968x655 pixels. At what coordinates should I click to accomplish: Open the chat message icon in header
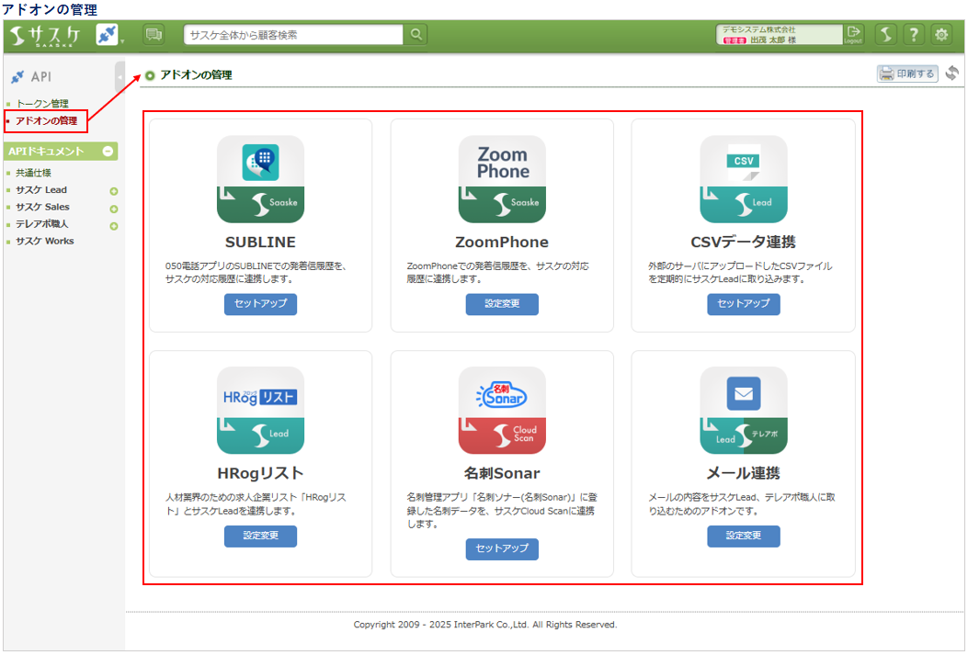(x=154, y=35)
